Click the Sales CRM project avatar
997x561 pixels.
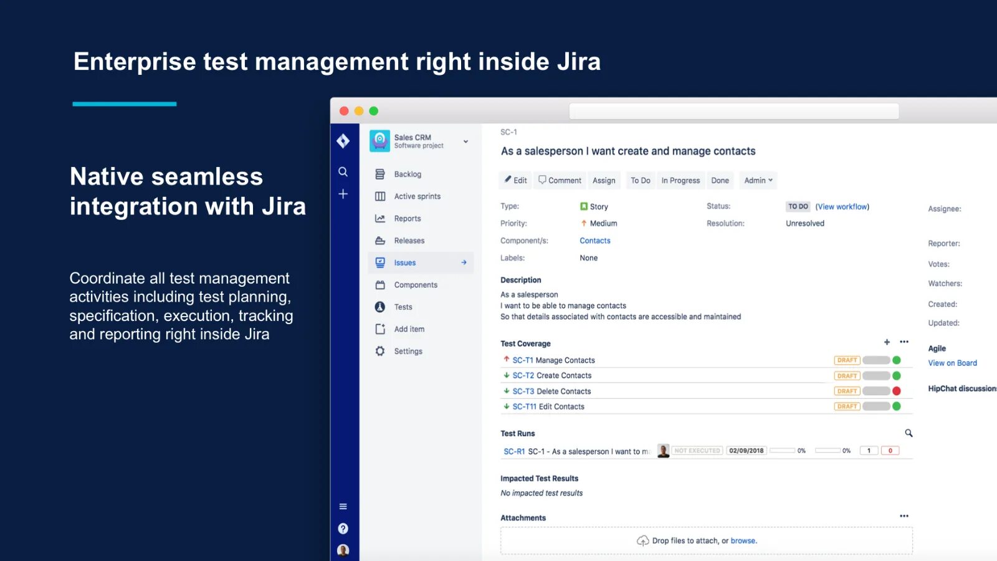point(379,141)
